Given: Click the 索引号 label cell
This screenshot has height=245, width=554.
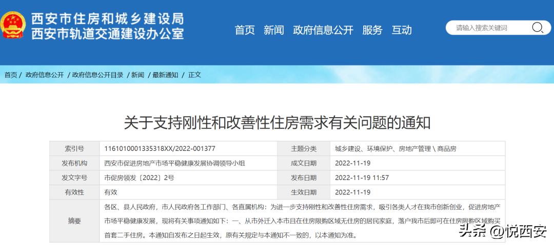Looking at the screenshot, I should point(74,149).
